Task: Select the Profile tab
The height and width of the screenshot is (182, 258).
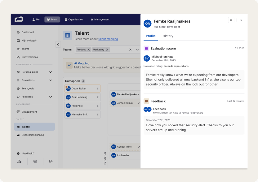Action: click(151, 36)
